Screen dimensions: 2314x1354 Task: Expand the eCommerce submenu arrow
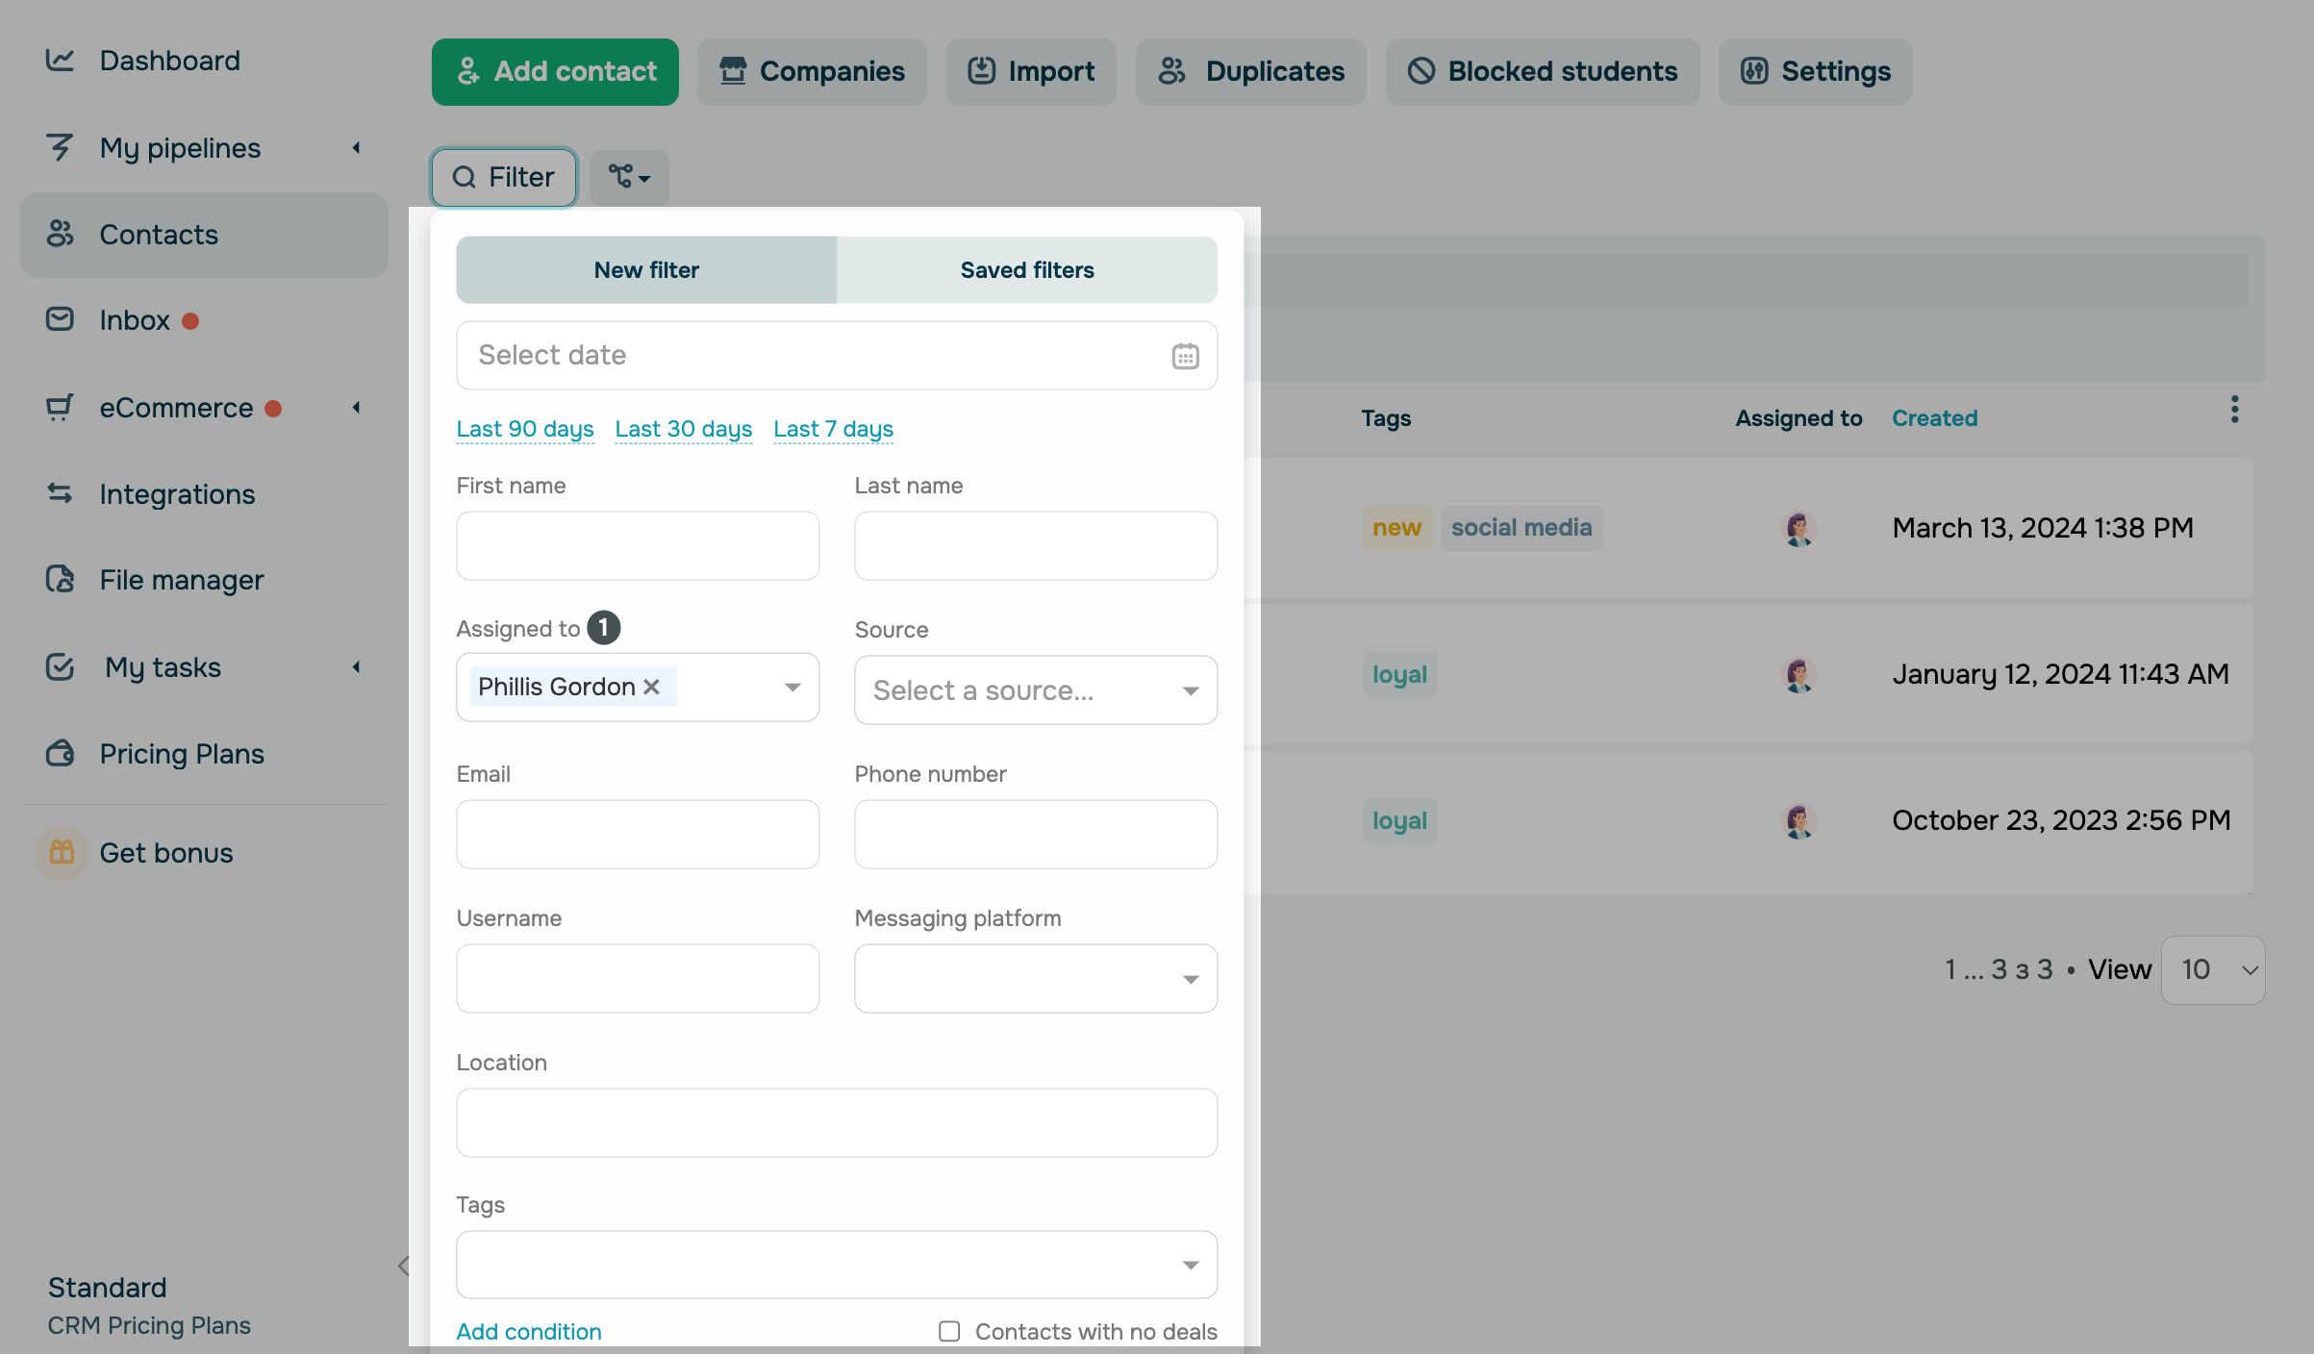click(x=357, y=407)
